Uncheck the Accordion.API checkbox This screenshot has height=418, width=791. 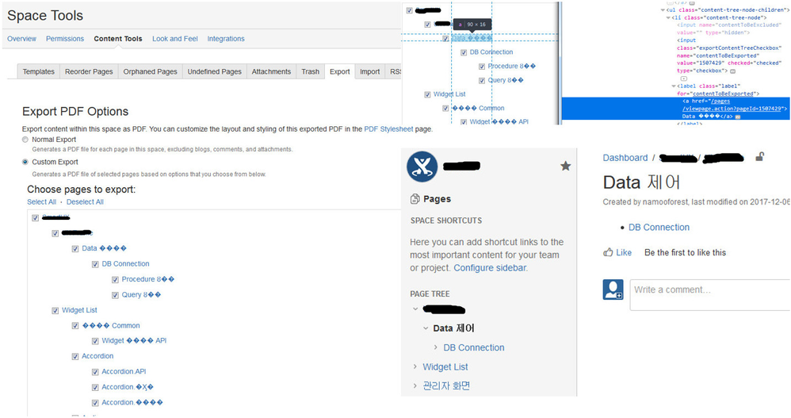pos(95,372)
